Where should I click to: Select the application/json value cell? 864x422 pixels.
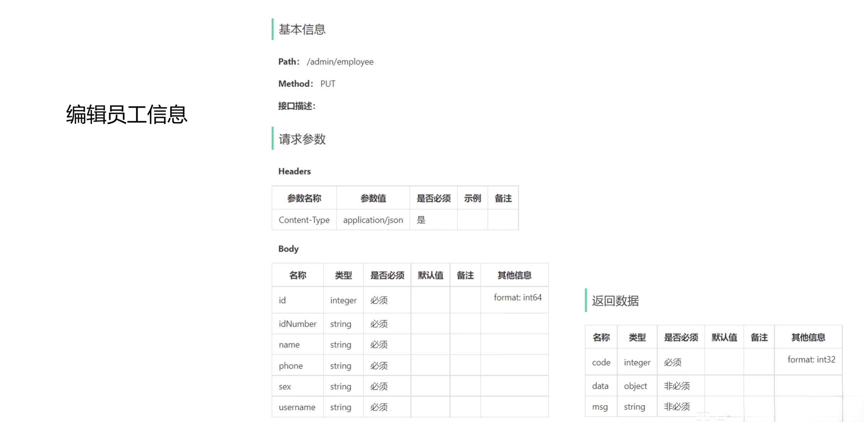(x=373, y=220)
